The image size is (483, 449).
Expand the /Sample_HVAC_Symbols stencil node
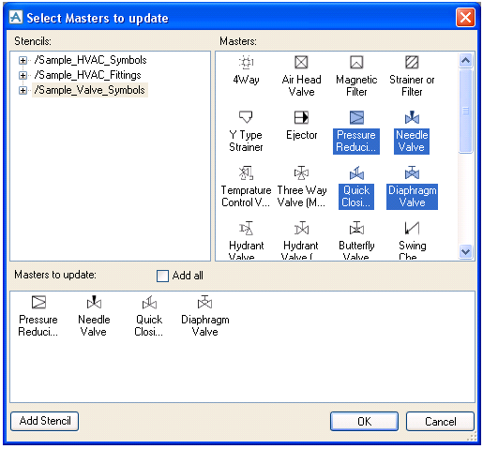23,60
